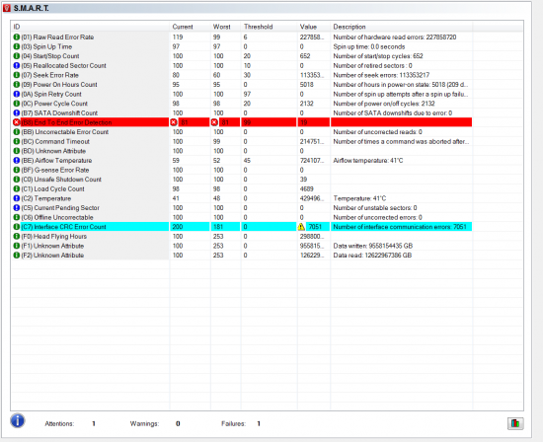
Task: Click the blue status icon beside Airflow Temperature
Action: tap(16, 160)
